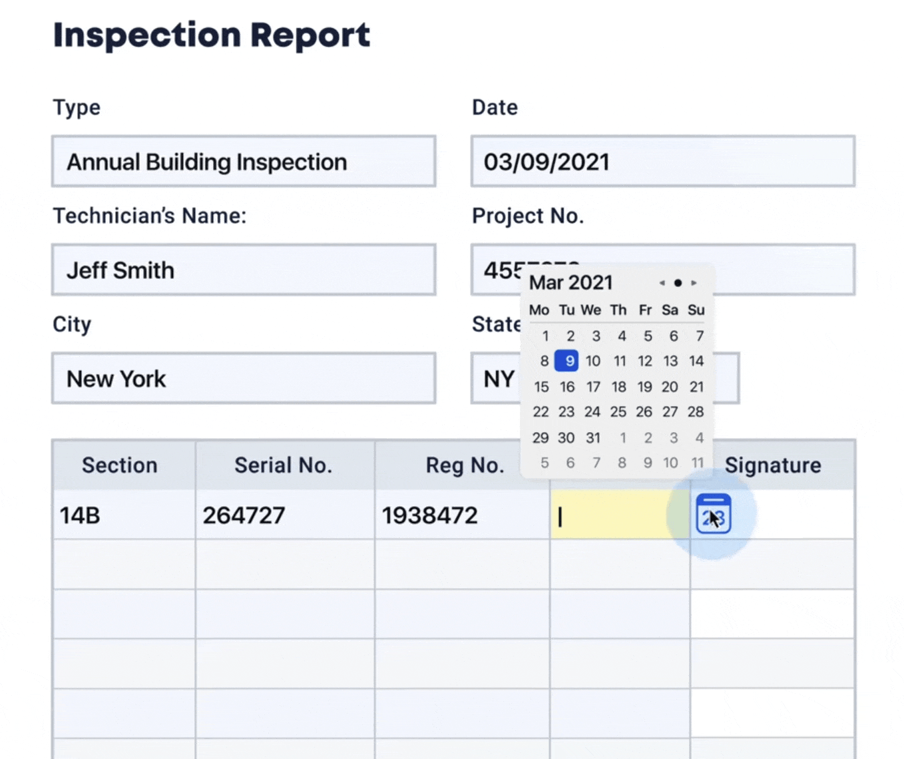Select the Reg No. cell with 1938472
This screenshot has height=759, width=904.
tap(462, 515)
